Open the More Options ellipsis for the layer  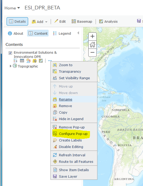(50, 61)
